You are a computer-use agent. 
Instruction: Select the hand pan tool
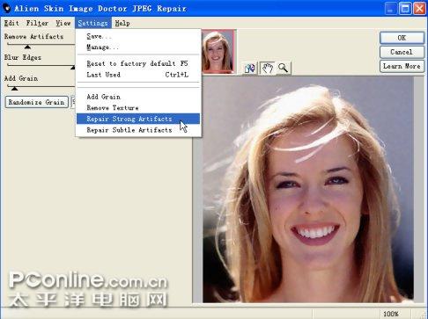pyautogui.click(x=267, y=69)
